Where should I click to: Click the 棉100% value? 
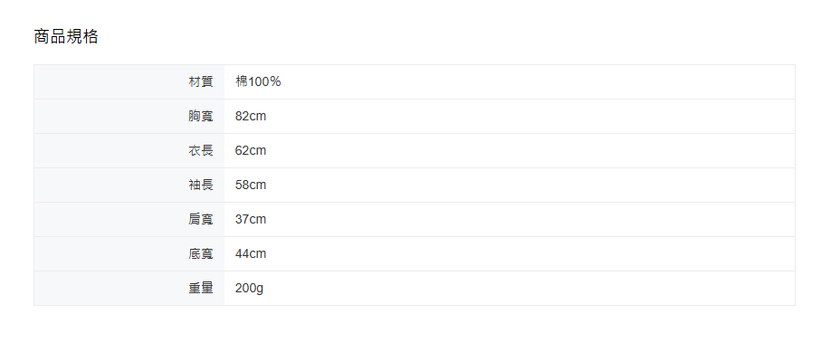pyautogui.click(x=258, y=82)
